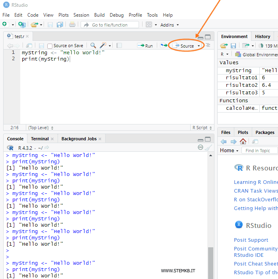Expand the Source button dropdown arrow
This screenshot has height=279, width=278.
point(199,46)
